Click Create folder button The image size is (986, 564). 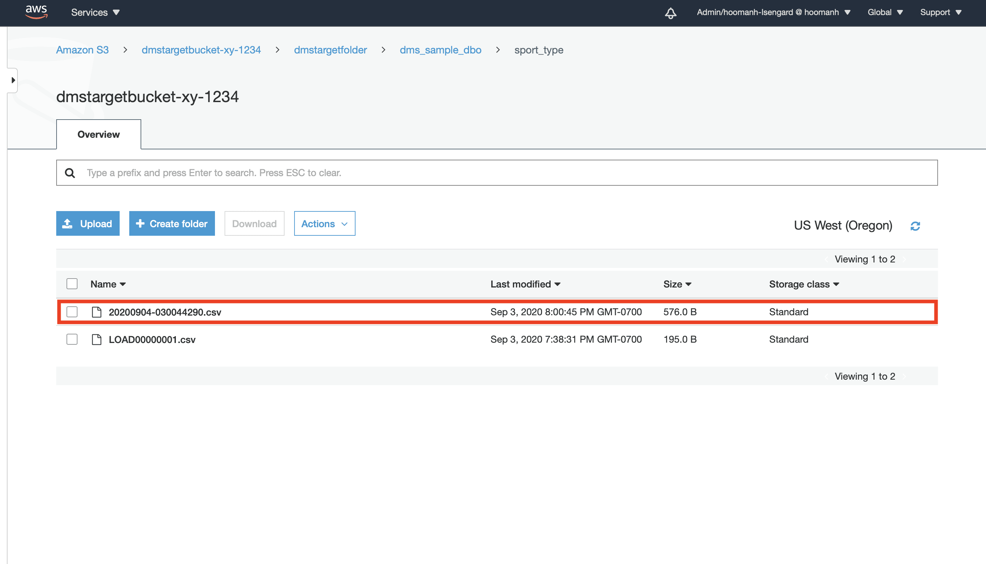[172, 223]
